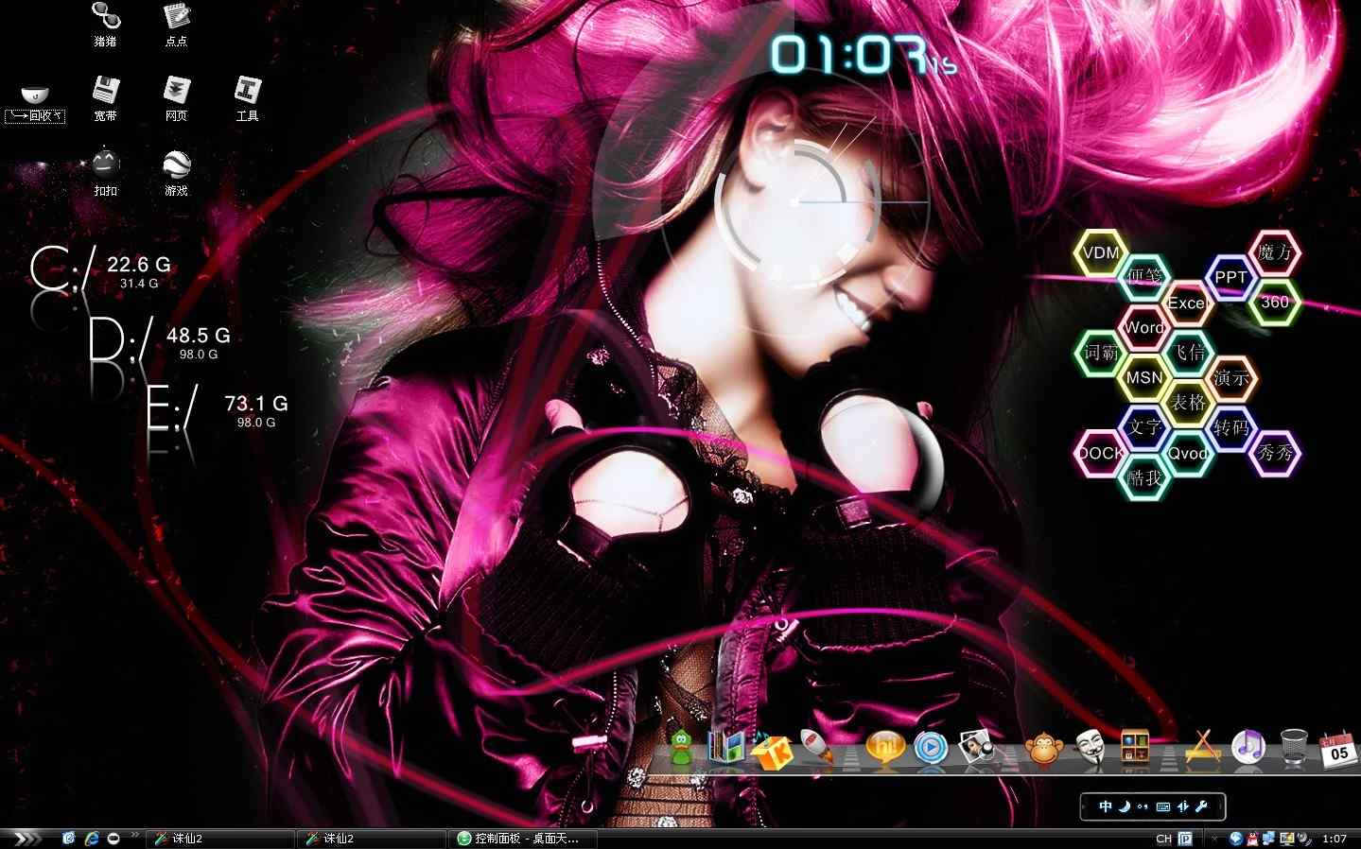This screenshot has height=849, width=1361.
Task: Launch the DOCK hexagon shortcut
Action: coord(1101,453)
